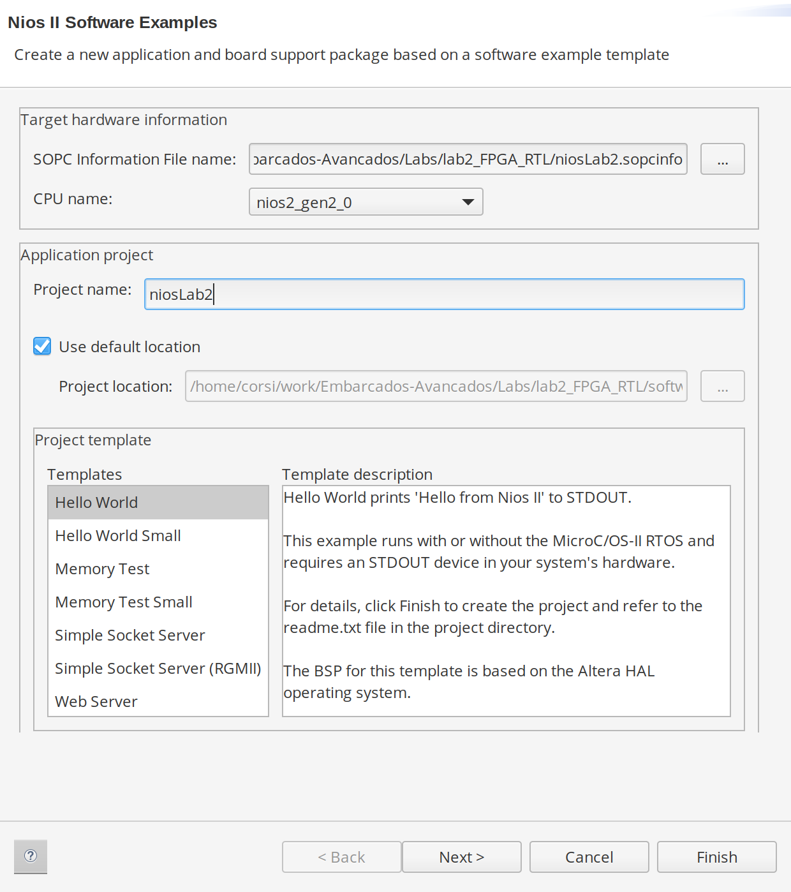Select the Memory Test template

pos(158,569)
